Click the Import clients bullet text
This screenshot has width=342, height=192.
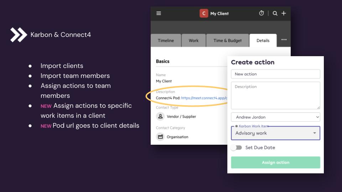click(62, 66)
